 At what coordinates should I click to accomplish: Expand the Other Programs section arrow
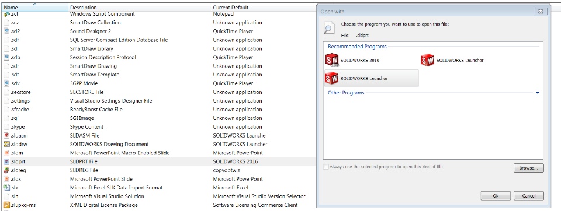tap(538, 93)
